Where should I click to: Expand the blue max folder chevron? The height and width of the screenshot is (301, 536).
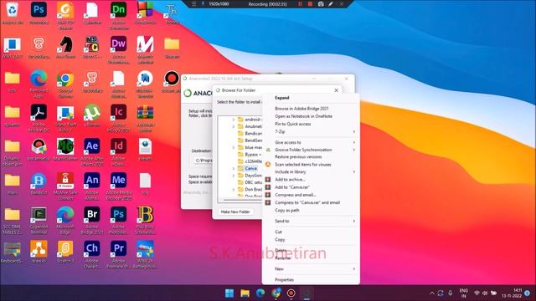(234, 148)
